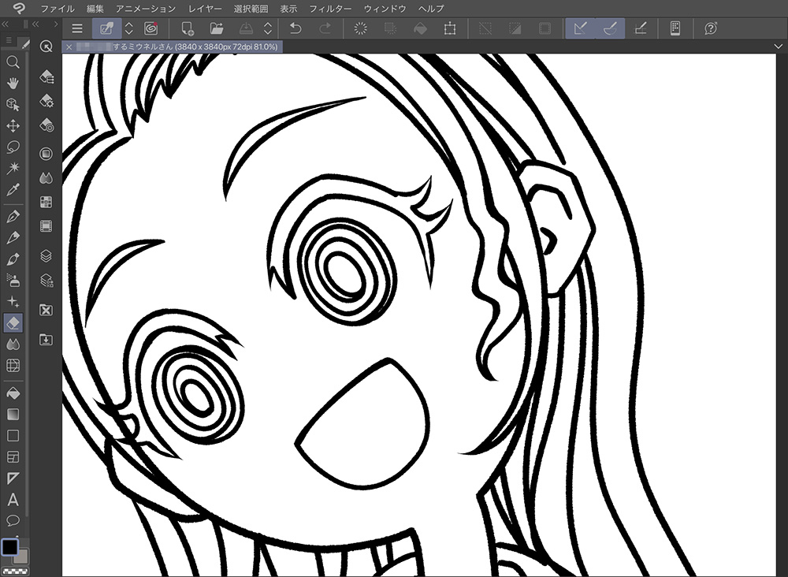Image resolution: width=788 pixels, height=577 pixels.
Task: Toggle Snap to Ruler
Action: (x=581, y=28)
